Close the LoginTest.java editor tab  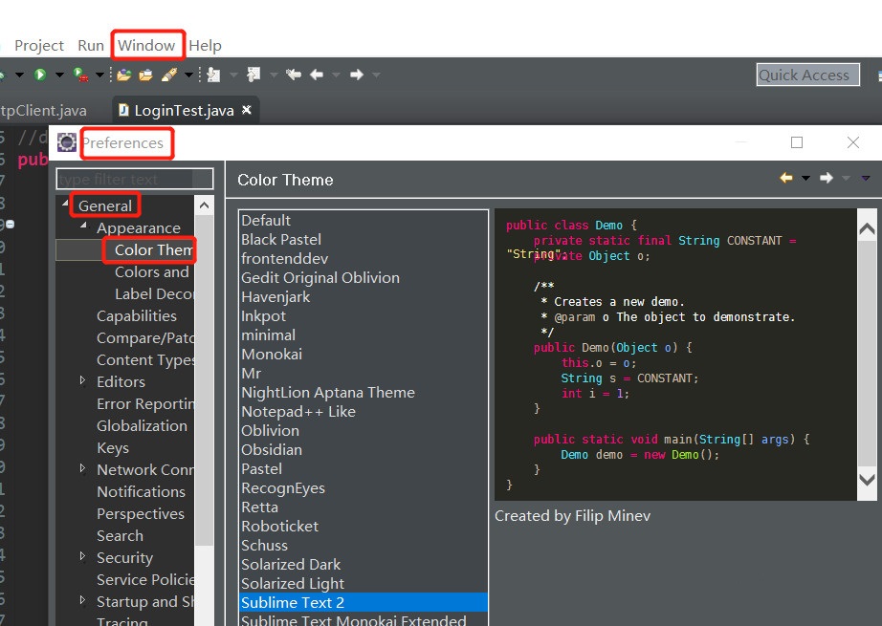click(247, 110)
